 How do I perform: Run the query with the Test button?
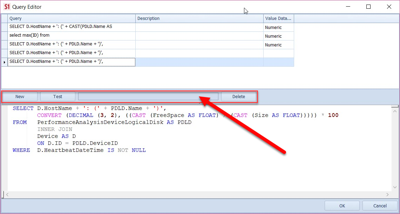point(57,96)
